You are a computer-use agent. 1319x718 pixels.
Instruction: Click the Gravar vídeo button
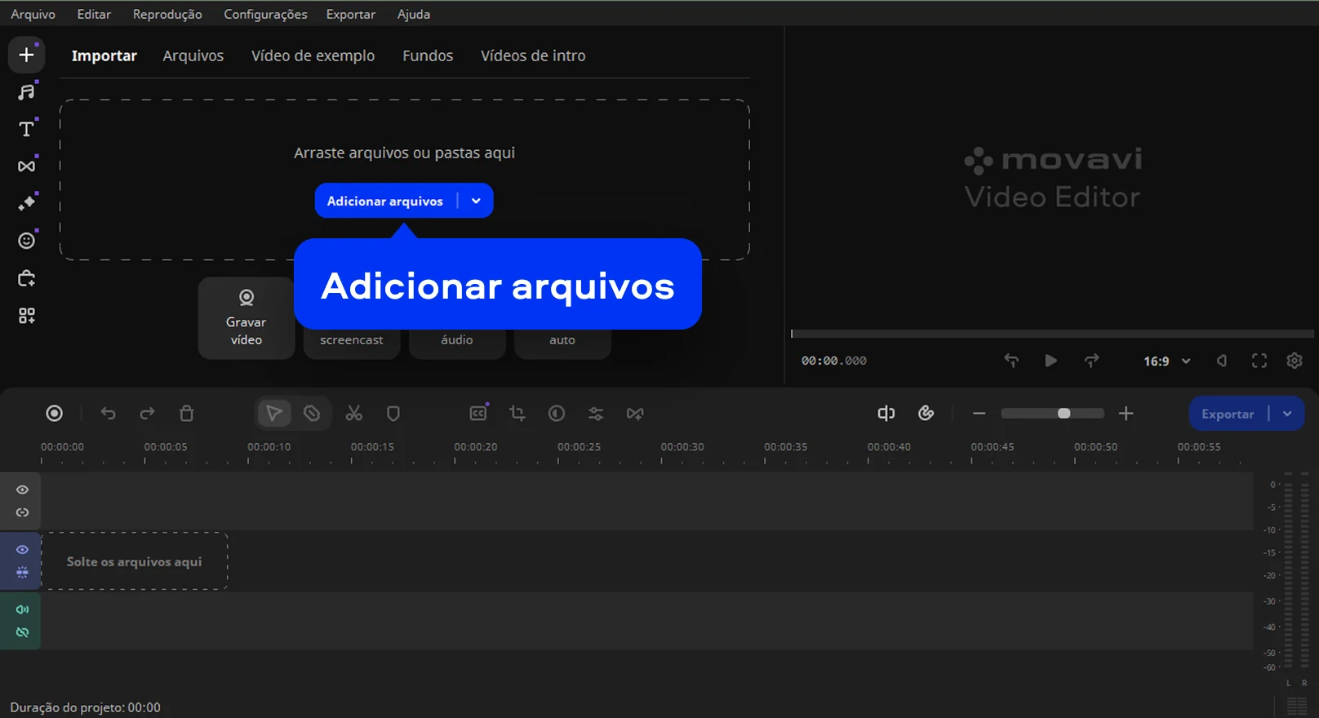pyautogui.click(x=246, y=318)
